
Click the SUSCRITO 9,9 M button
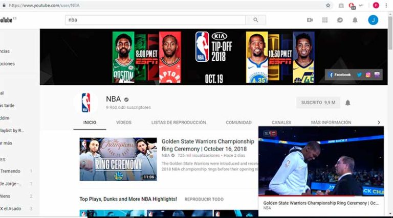coord(318,103)
